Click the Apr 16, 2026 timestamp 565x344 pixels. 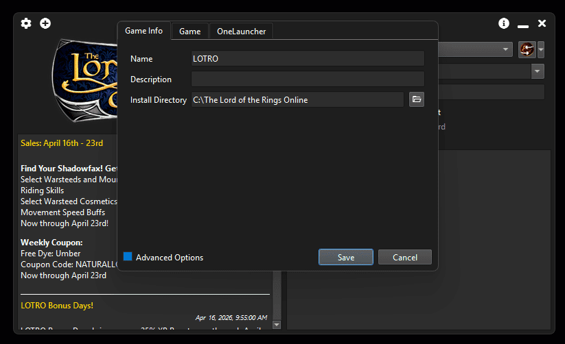coord(231,318)
